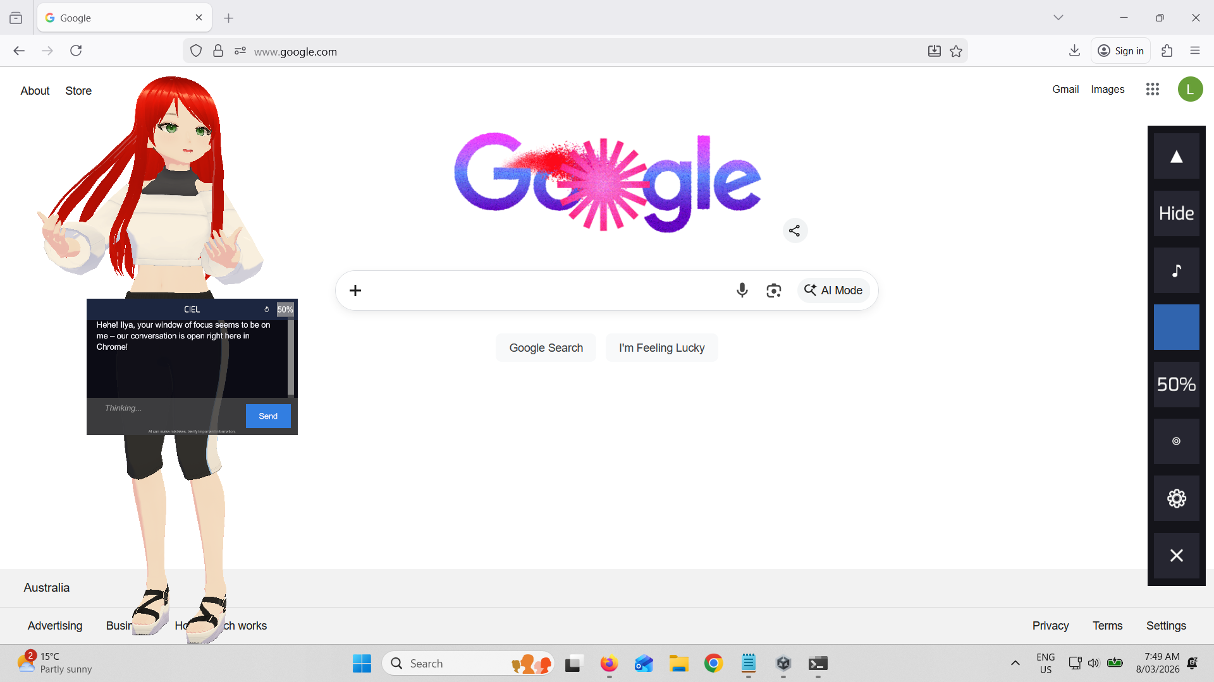Switch search into AI Mode
This screenshot has width=1214, height=682.
tap(834, 290)
